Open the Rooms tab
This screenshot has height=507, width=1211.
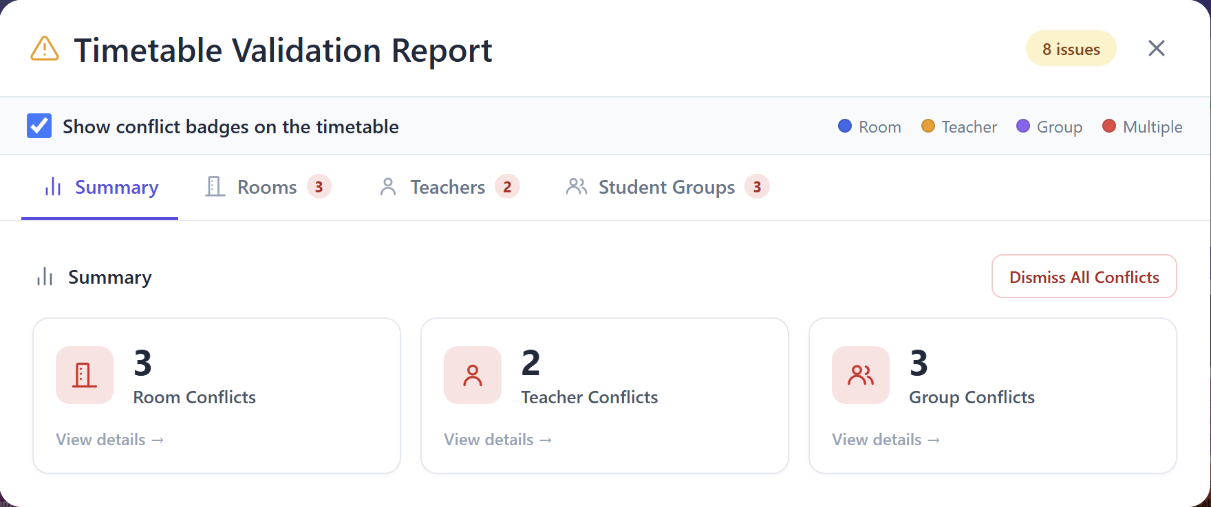click(268, 187)
